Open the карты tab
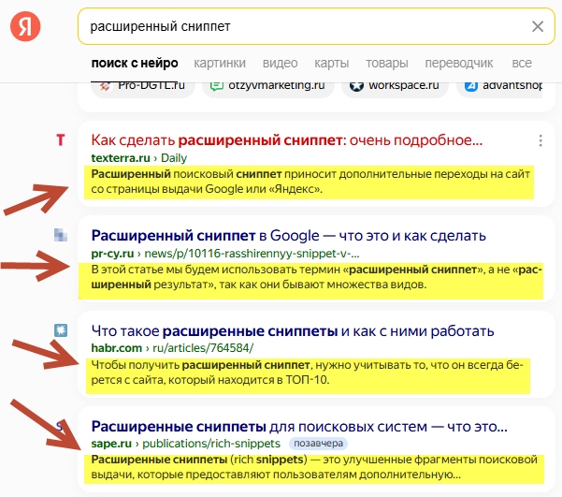Viewport: 562px width, 497px height. (332, 63)
